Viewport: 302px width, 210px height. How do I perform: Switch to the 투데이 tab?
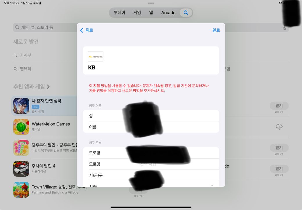point(119,13)
